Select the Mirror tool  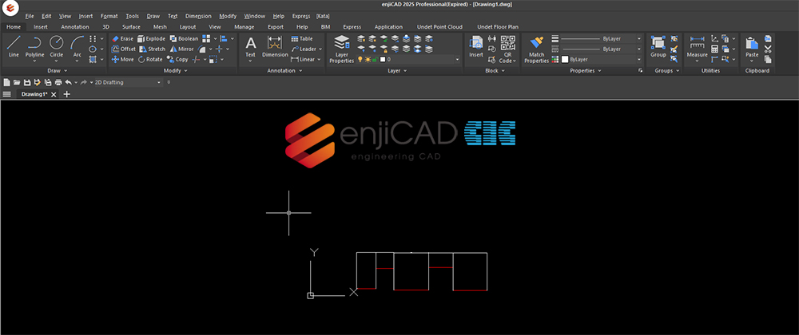point(182,49)
